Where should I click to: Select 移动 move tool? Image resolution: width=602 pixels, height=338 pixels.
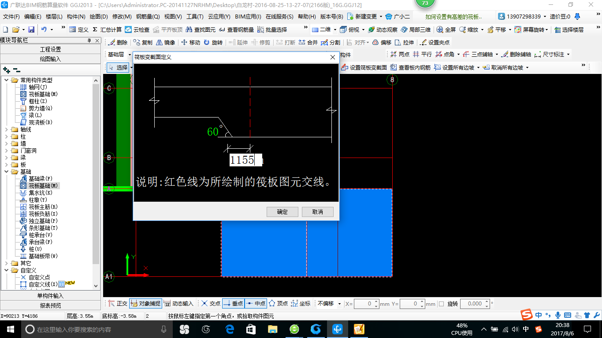tap(190, 43)
